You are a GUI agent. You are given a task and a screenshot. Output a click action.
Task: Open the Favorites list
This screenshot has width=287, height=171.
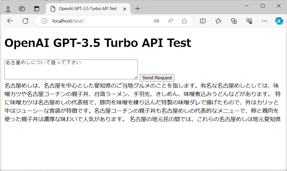click(x=218, y=21)
